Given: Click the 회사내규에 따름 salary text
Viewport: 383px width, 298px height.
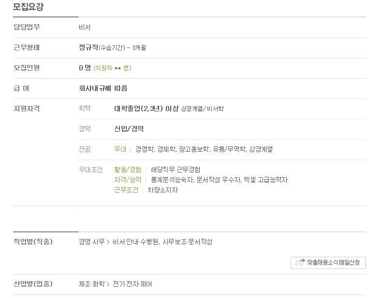Looking at the screenshot, I should [x=103, y=88].
